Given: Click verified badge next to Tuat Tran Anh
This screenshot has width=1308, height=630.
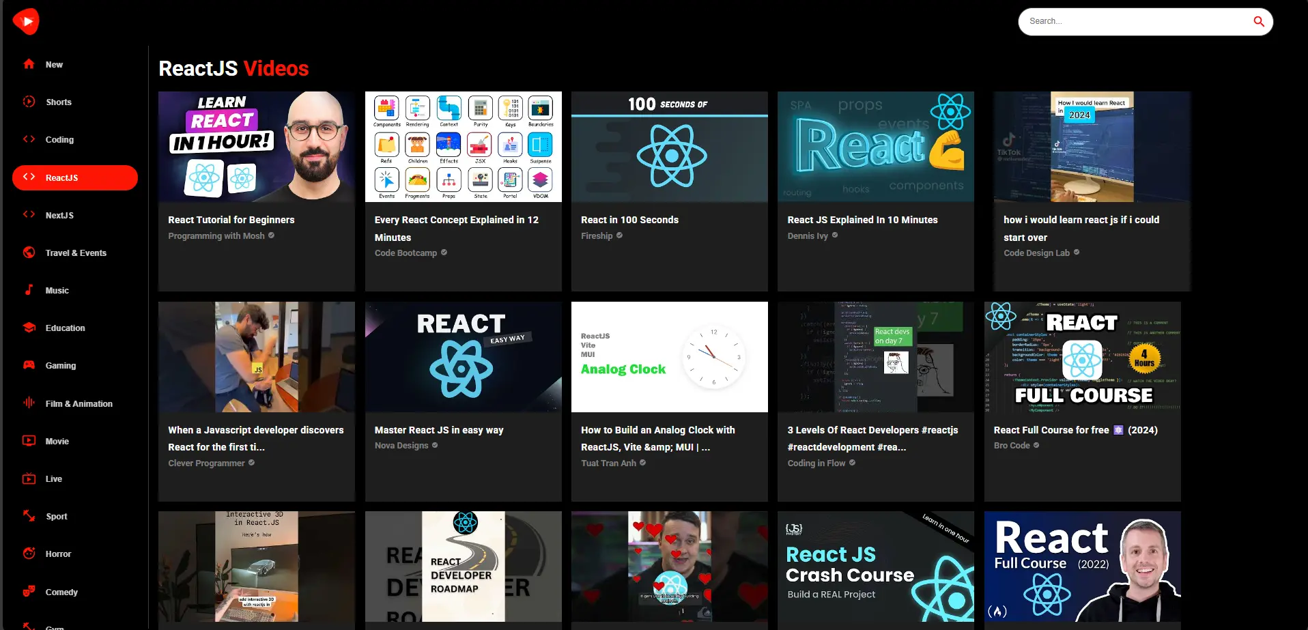Looking at the screenshot, I should click(642, 463).
